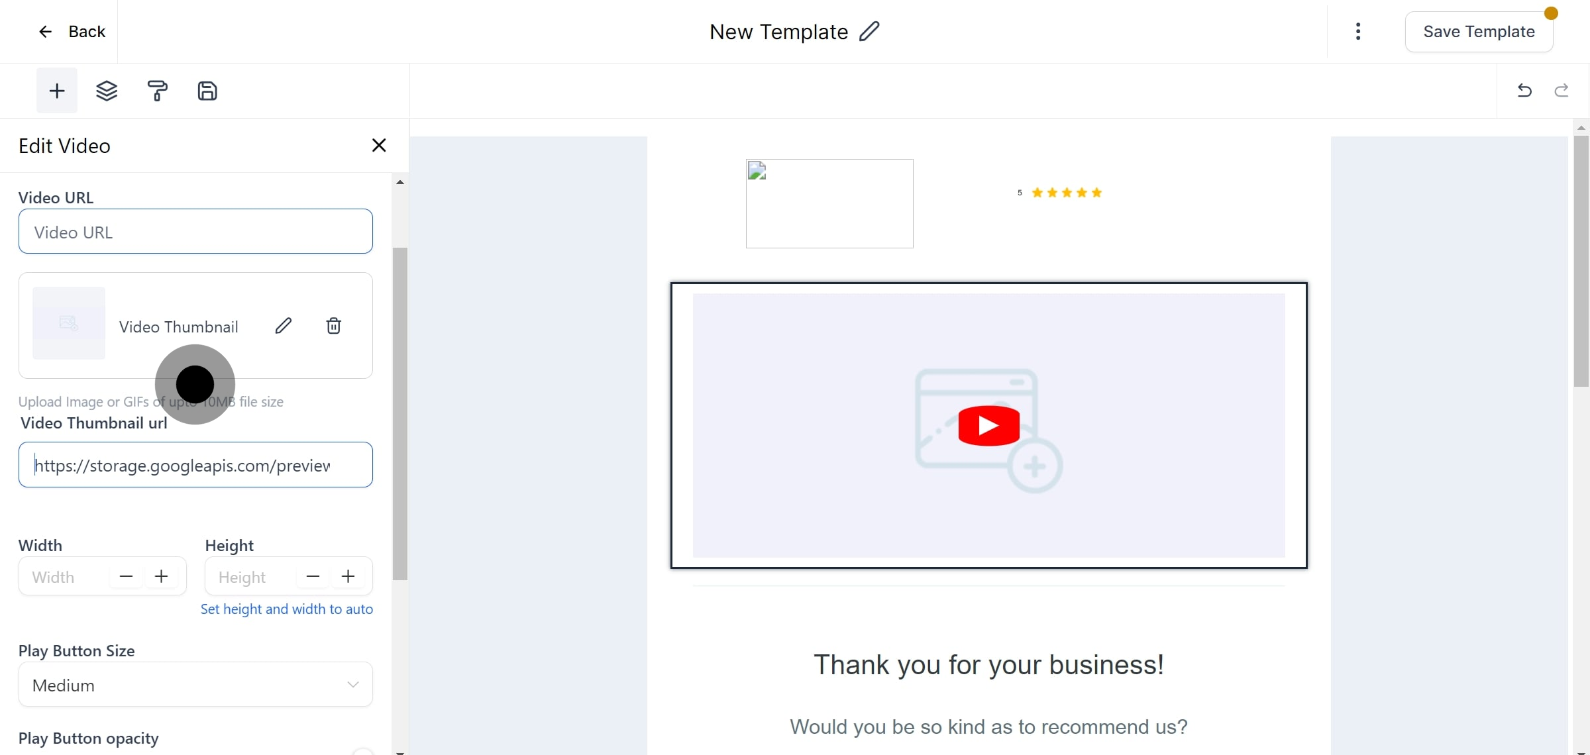Click Set height and width to auto
This screenshot has height=755, width=1590.
[286, 609]
